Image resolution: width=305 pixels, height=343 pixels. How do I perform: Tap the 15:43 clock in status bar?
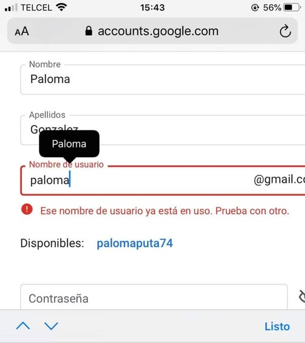152,8
